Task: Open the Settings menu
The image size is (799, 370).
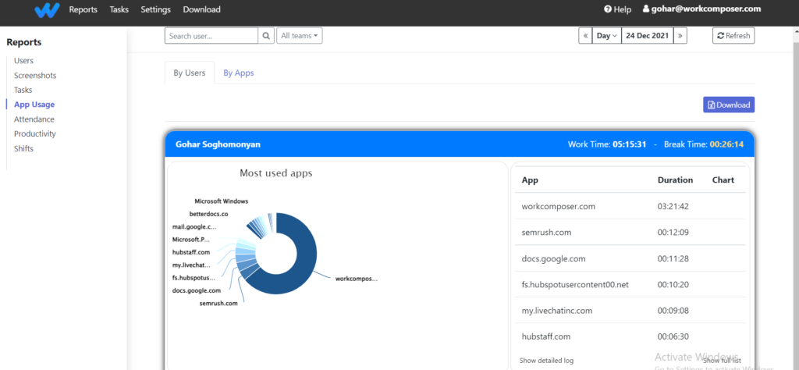Action: (x=156, y=9)
